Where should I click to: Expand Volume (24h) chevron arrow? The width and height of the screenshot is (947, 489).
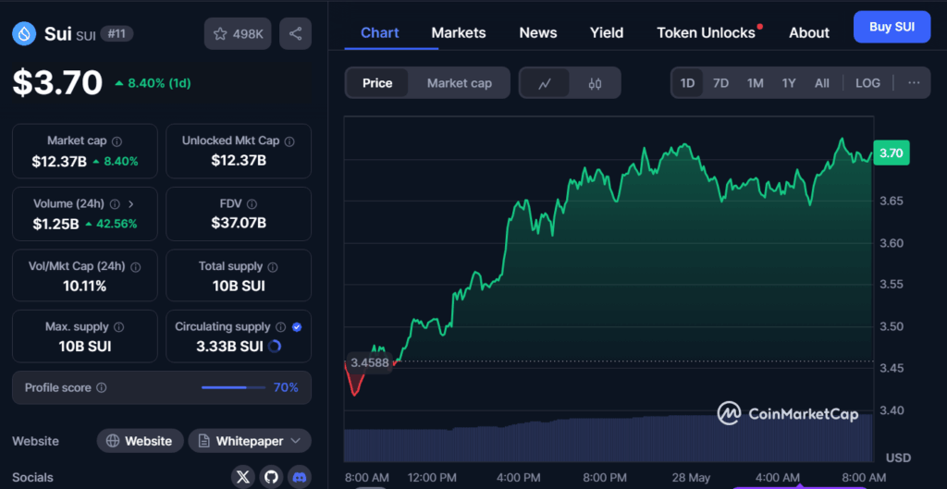[131, 204]
